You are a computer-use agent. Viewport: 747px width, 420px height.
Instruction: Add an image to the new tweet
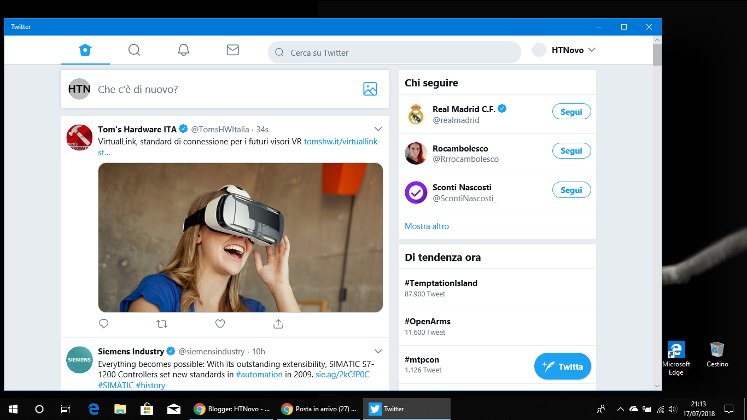370,89
